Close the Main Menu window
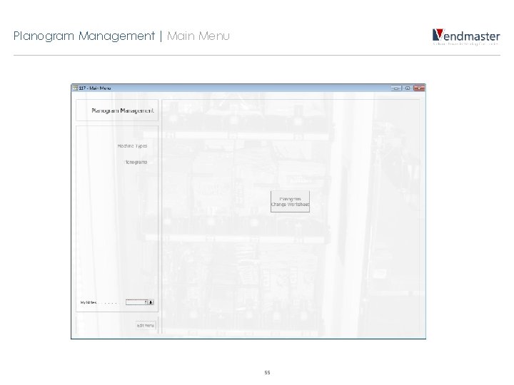The width and height of the screenshot is (514, 385). click(419, 88)
